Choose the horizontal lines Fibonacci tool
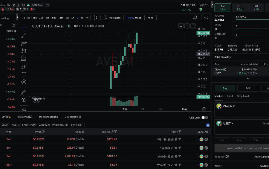The width and height of the screenshot is (269, 169). [x=24, y=43]
